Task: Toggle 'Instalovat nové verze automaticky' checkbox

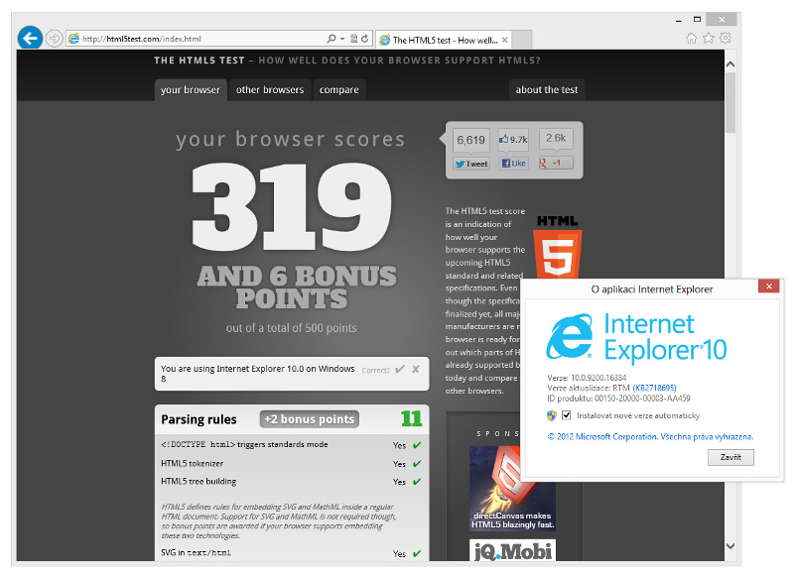Action: pyautogui.click(x=566, y=415)
